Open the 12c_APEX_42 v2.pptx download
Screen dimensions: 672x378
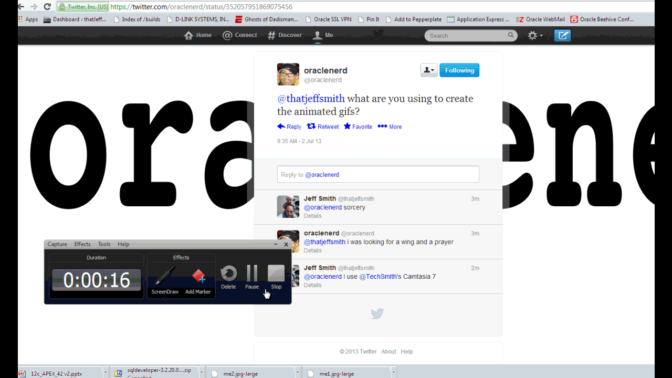[x=59, y=373]
